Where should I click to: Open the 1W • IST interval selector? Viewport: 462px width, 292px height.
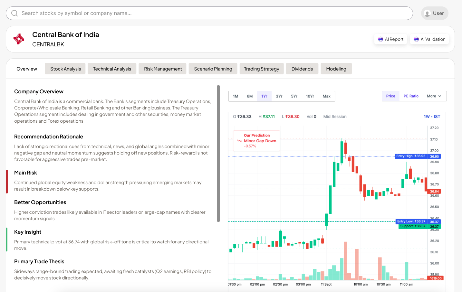(432, 117)
